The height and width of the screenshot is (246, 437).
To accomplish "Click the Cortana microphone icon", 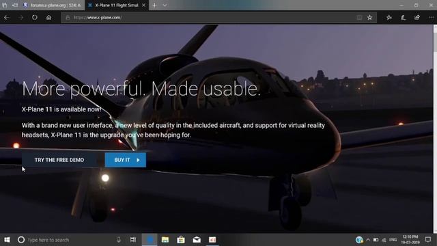I will [119, 240].
